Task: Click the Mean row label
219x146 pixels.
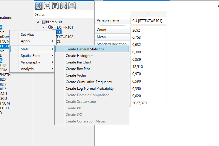Action: coord(101,37)
